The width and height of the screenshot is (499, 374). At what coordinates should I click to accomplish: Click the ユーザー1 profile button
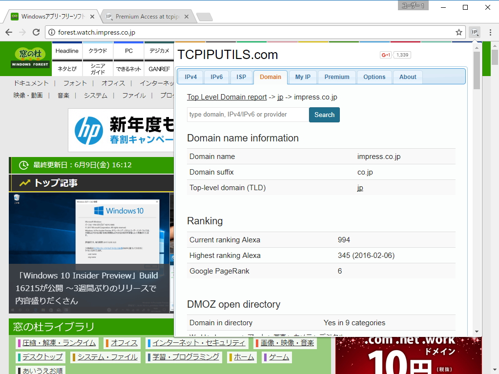tap(413, 5)
